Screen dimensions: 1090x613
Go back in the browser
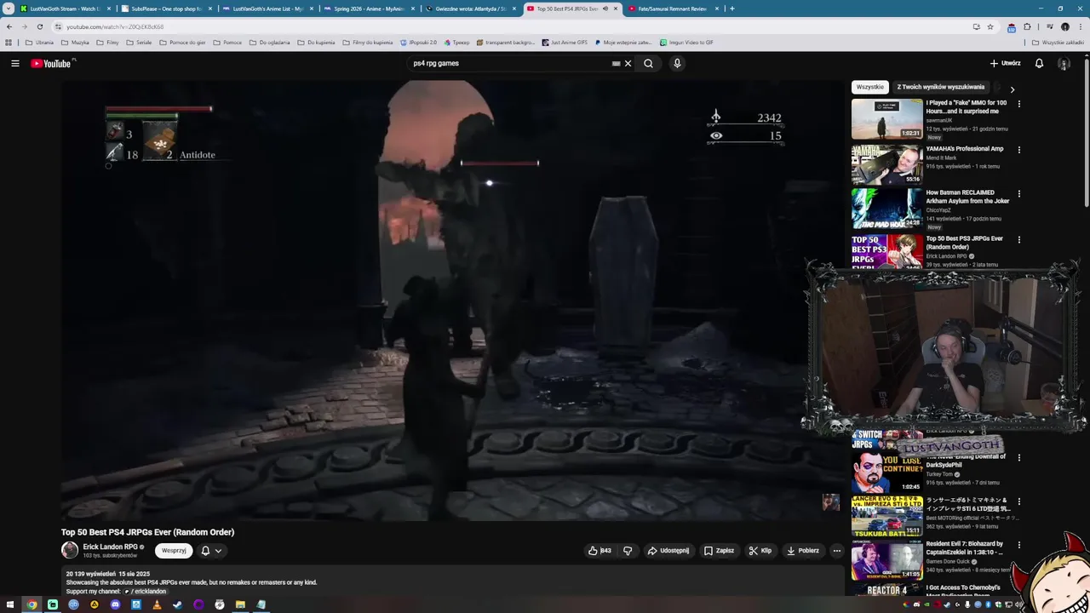(9, 26)
